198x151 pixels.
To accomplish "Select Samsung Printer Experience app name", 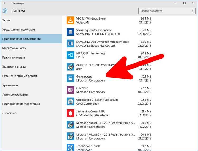I will click(94, 30).
